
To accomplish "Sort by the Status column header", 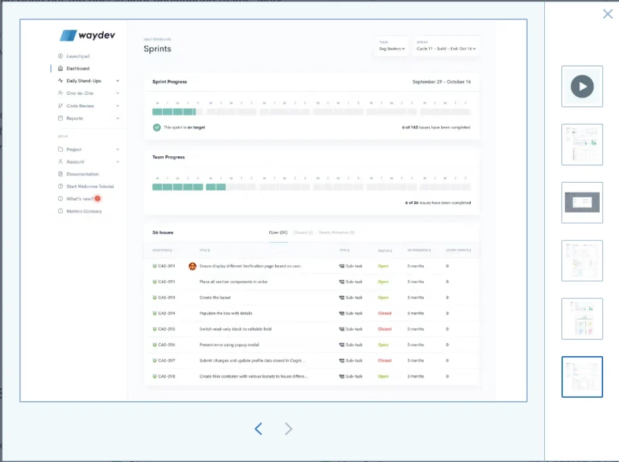I will coord(385,251).
